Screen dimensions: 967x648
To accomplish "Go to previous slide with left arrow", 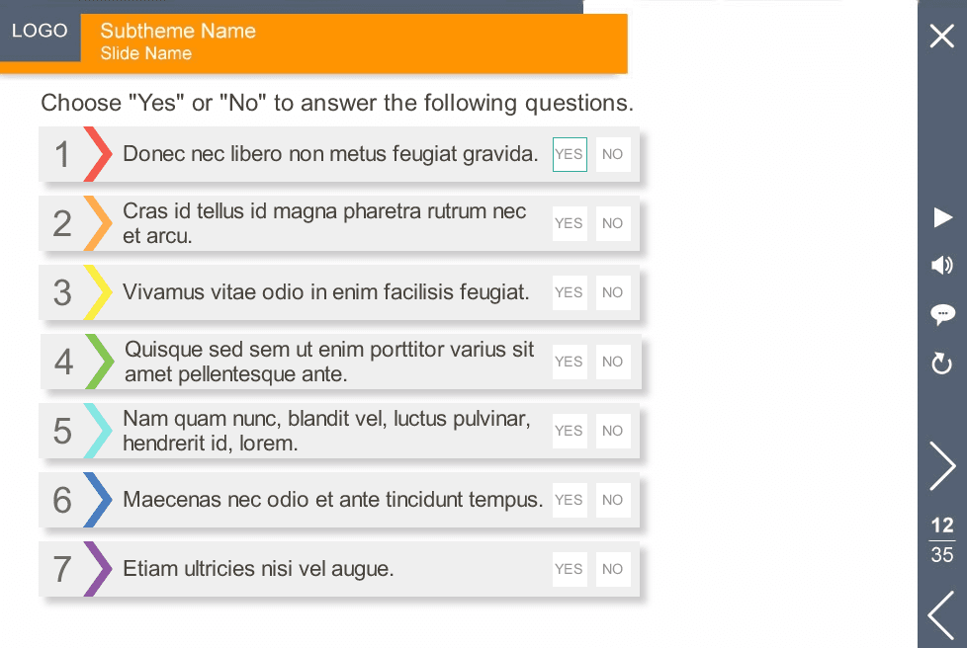I will 941,615.
